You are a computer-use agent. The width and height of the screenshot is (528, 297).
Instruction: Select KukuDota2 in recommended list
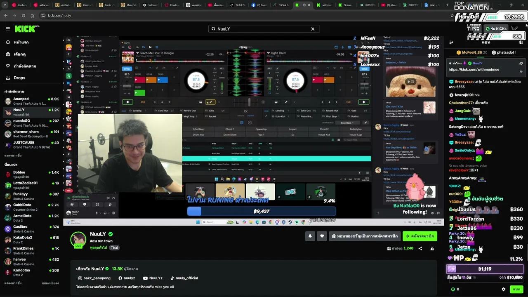click(x=32, y=240)
